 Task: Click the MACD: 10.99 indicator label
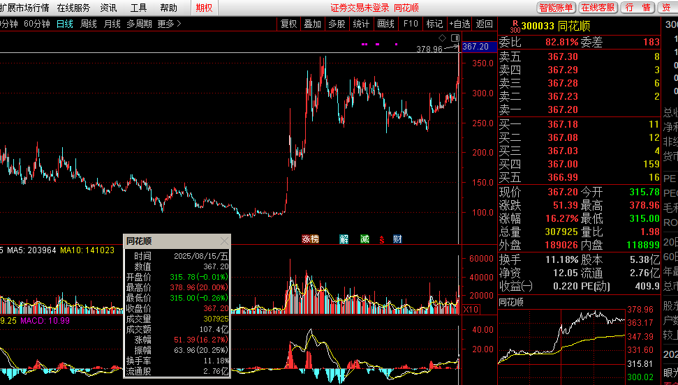[x=45, y=321]
